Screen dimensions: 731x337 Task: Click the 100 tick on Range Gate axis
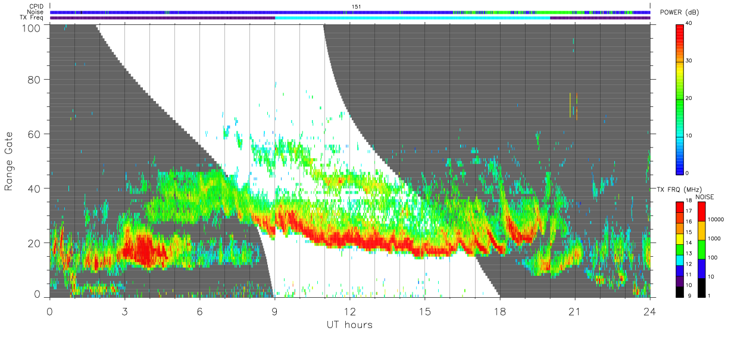tap(31, 28)
